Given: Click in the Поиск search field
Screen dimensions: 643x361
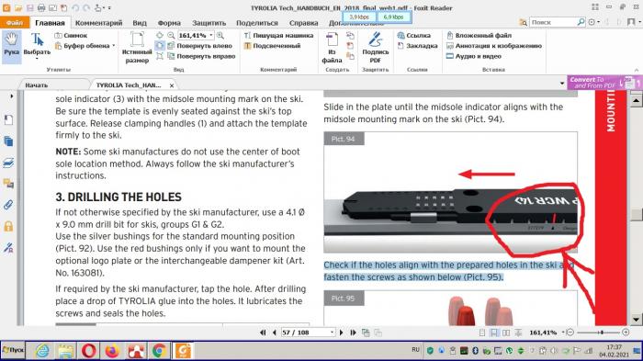Looking at the screenshot, I should (553, 22).
